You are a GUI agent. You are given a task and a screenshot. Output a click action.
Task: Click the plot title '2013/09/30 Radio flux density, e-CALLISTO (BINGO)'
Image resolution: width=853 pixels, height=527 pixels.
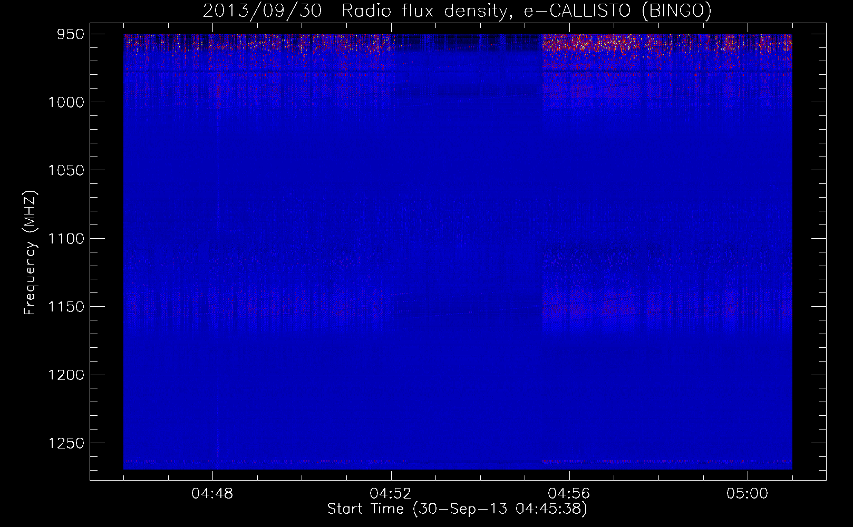coord(457,11)
